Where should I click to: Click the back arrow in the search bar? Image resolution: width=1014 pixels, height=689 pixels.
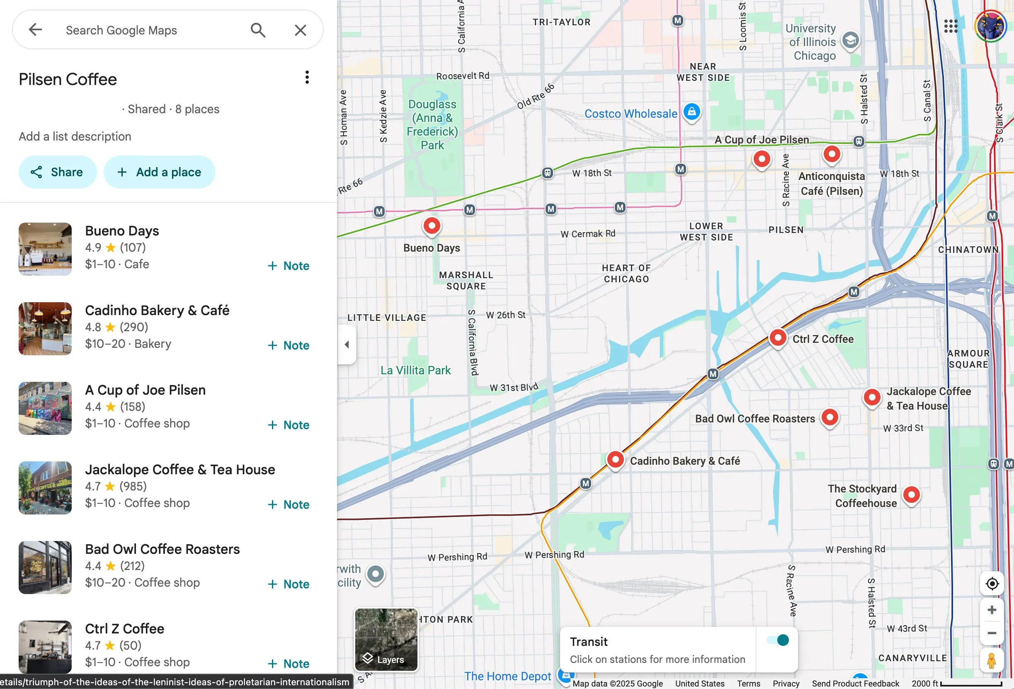click(x=35, y=29)
